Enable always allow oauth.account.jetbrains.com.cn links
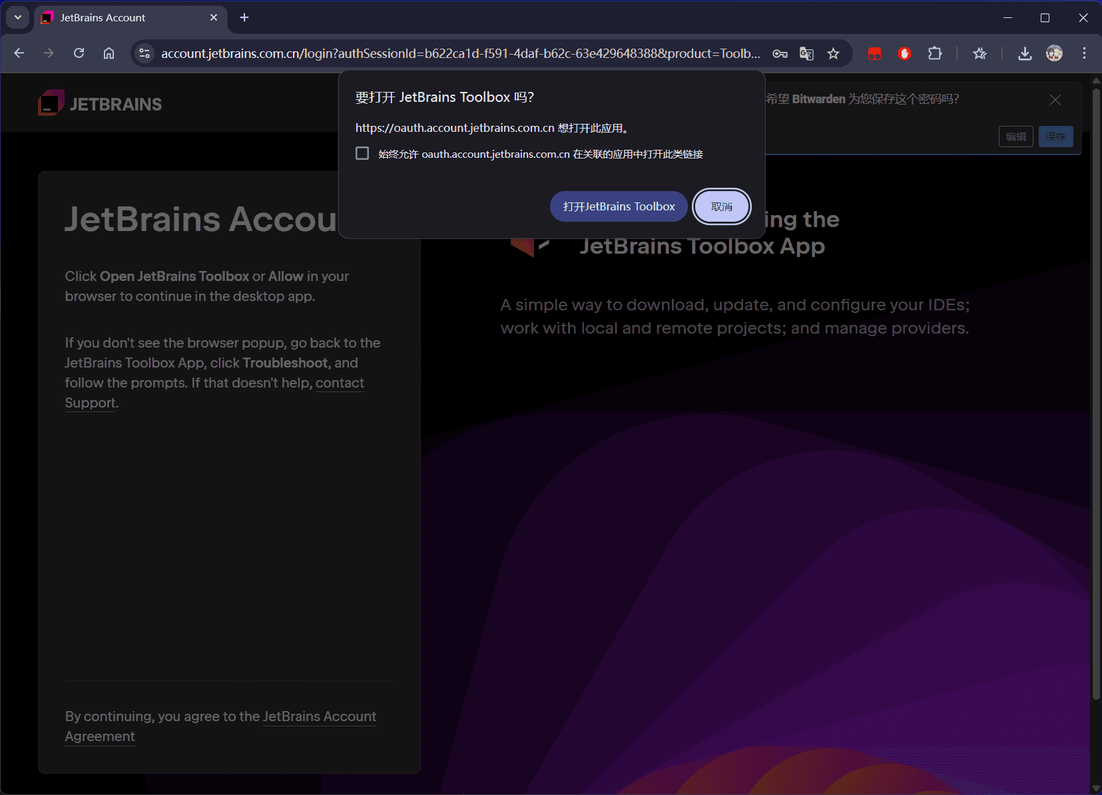The height and width of the screenshot is (795, 1102). [x=362, y=153]
